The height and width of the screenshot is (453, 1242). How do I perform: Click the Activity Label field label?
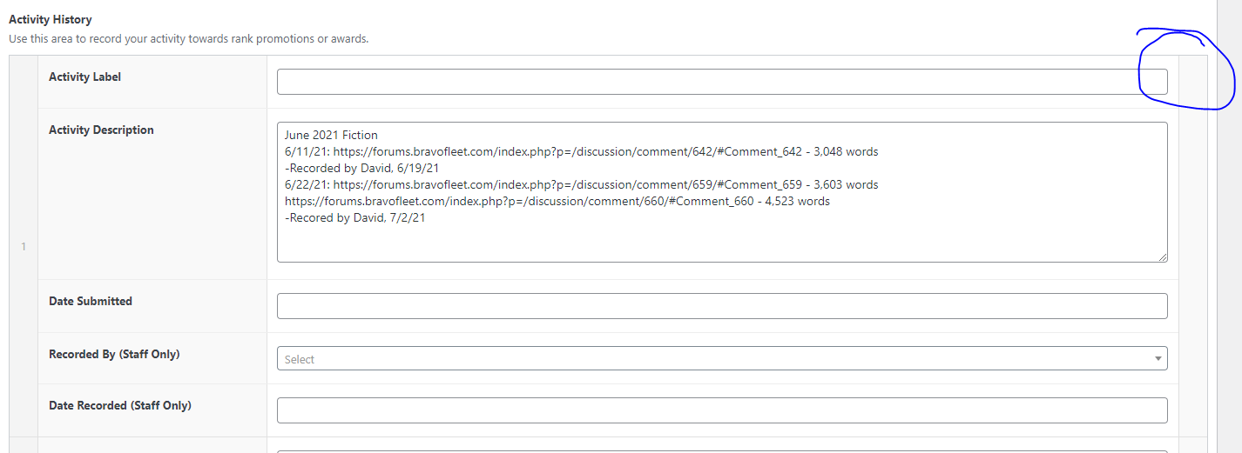pyautogui.click(x=85, y=77)
